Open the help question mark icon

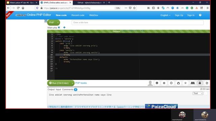(x=200, y=15)
